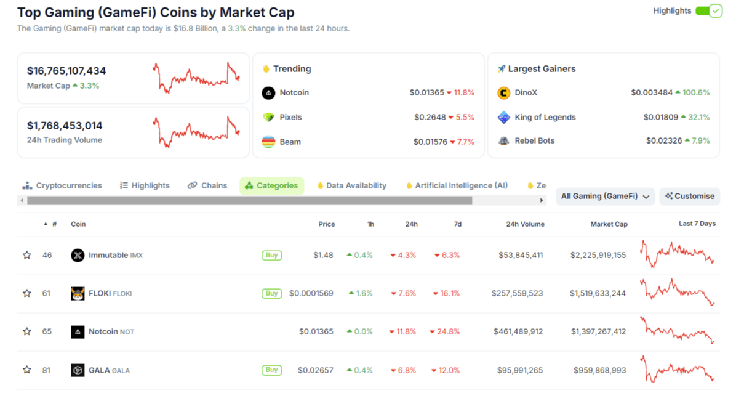Open King of Legends gainer link

pyautogui.click(x=545, y=117)
